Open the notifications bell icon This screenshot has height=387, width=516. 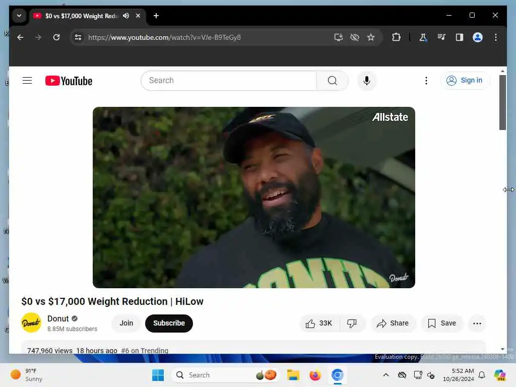click(x=482, y=375)
